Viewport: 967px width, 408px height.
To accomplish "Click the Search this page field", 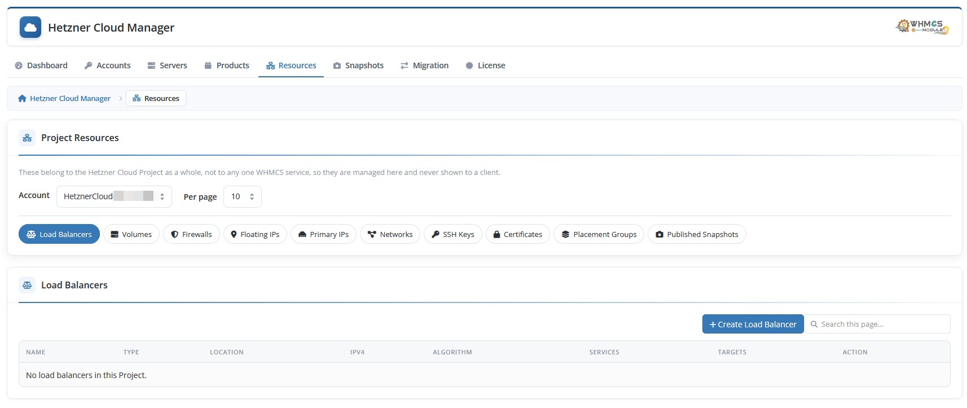I will click(x=877, y=324).
